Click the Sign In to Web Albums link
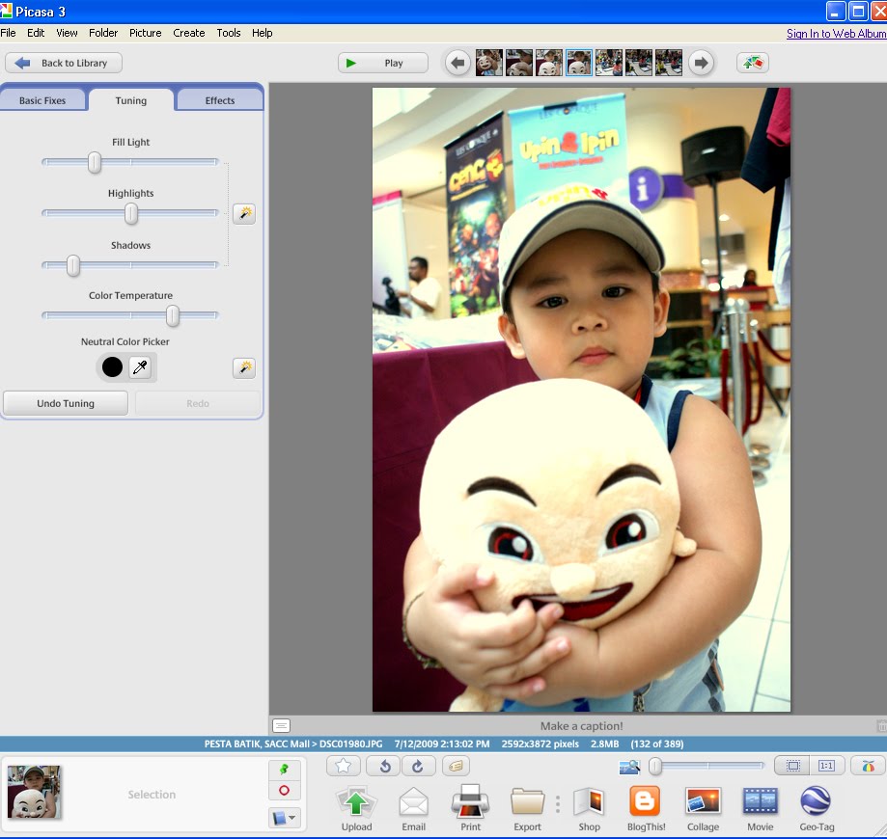The image size is (887, 839). pyautogui.click(x=835, y=34)
